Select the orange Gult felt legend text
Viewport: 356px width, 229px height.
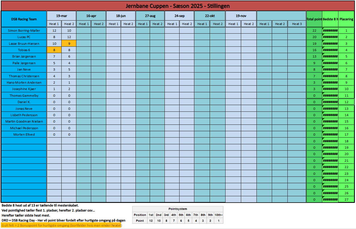[61, 225]
